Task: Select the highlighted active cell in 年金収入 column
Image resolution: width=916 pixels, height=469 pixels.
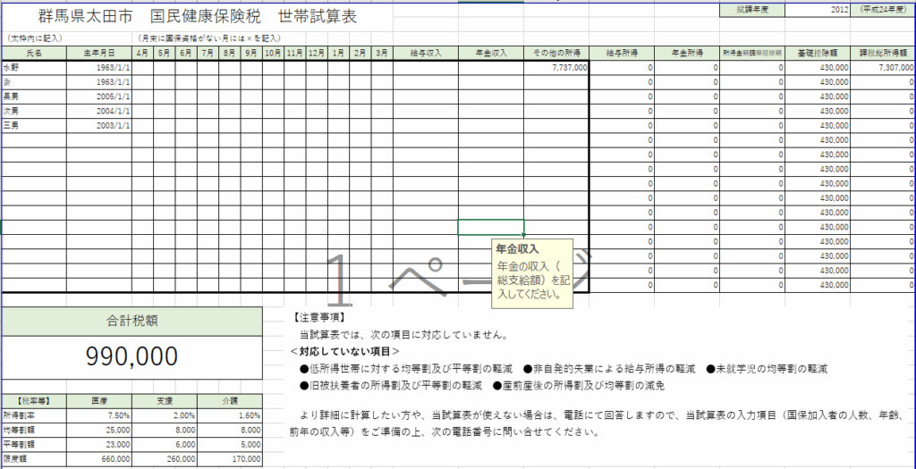Action: pyautogui.click(x=490, y=227)
